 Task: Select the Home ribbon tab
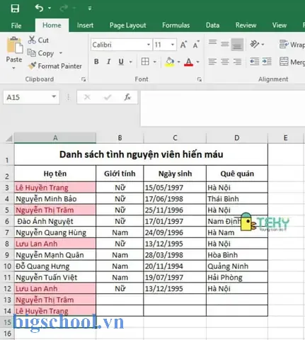point(52,25)
